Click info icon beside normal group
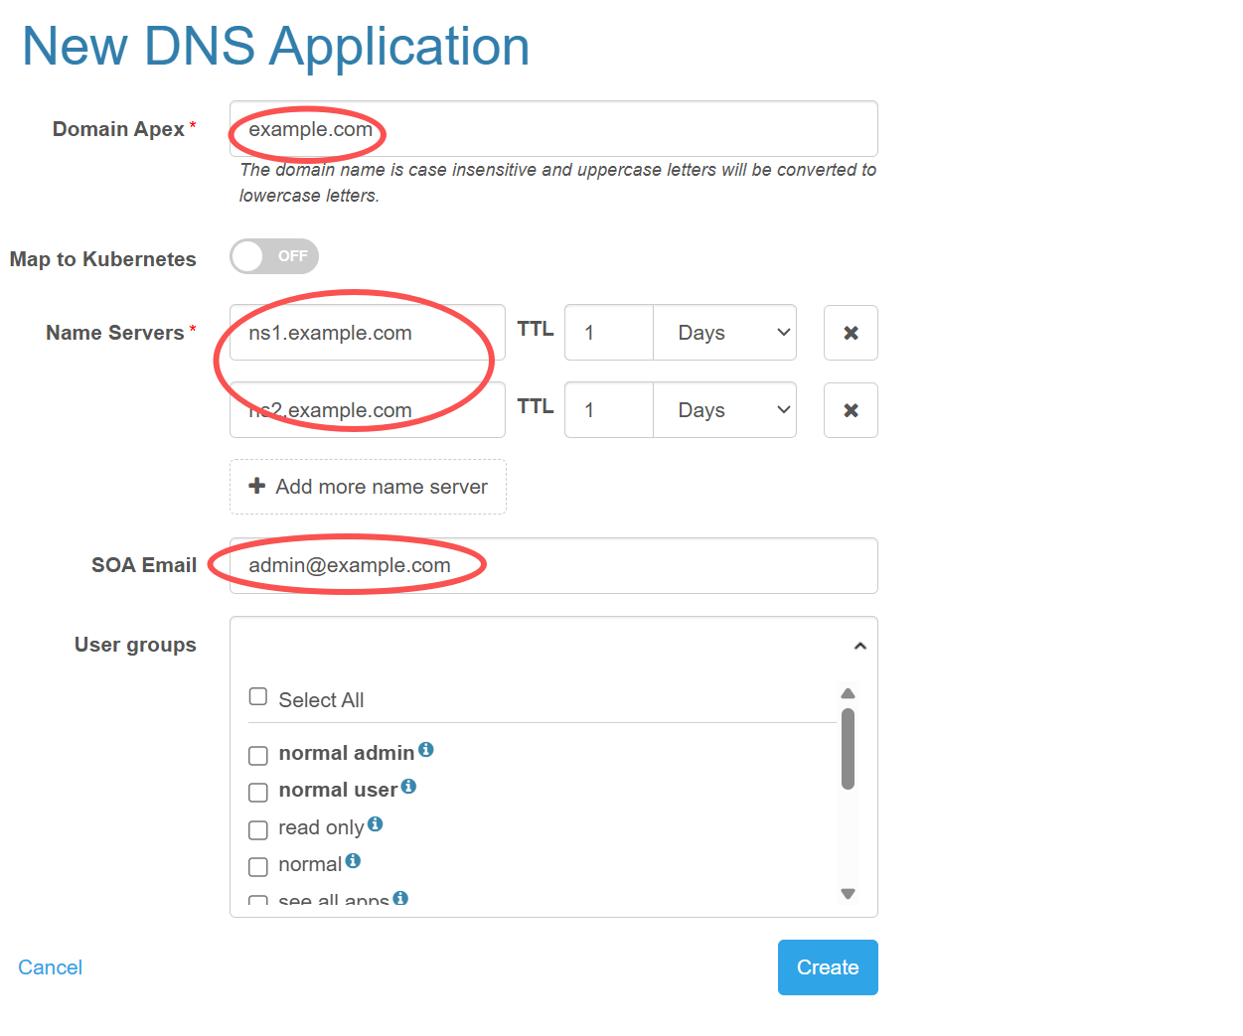 pyautogui.click(x=353, y=861)
